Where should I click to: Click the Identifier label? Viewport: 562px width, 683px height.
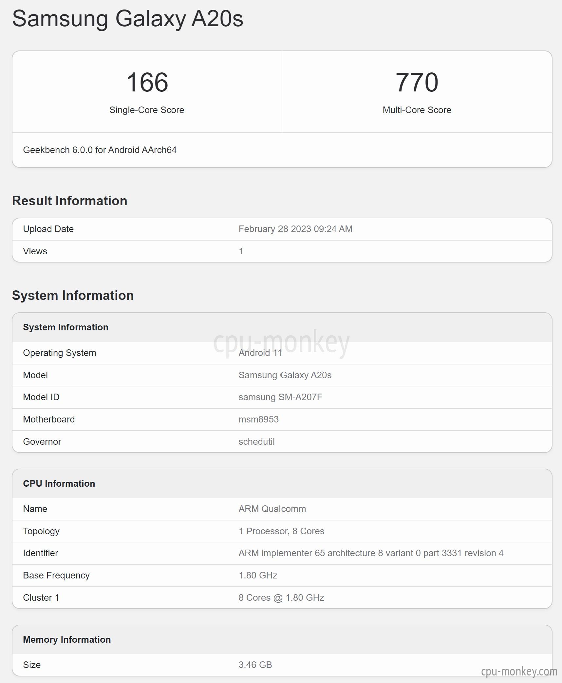[40, 553]
